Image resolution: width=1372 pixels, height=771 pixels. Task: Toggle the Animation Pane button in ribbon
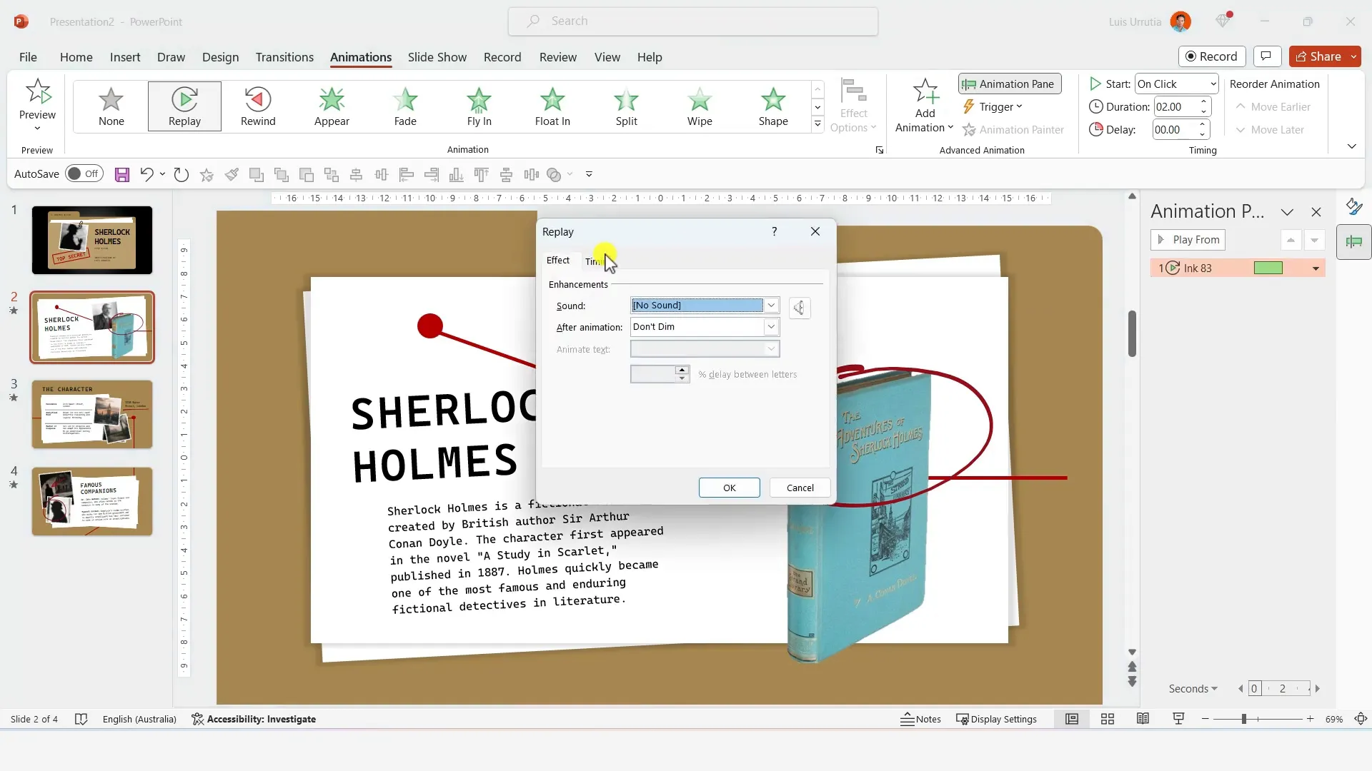[1010, 84]
